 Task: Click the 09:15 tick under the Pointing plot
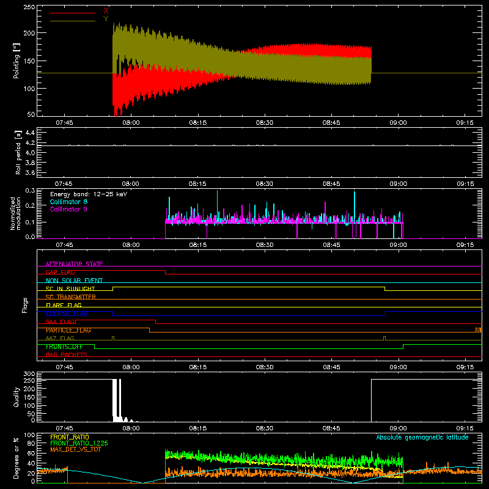(x=465, y=123)
